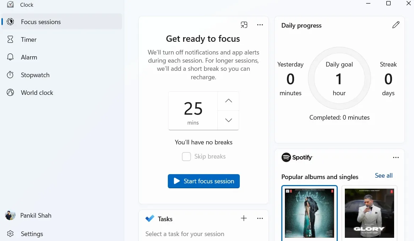
Task: Open the Tasks panel options menu
Action: [260, 218]
